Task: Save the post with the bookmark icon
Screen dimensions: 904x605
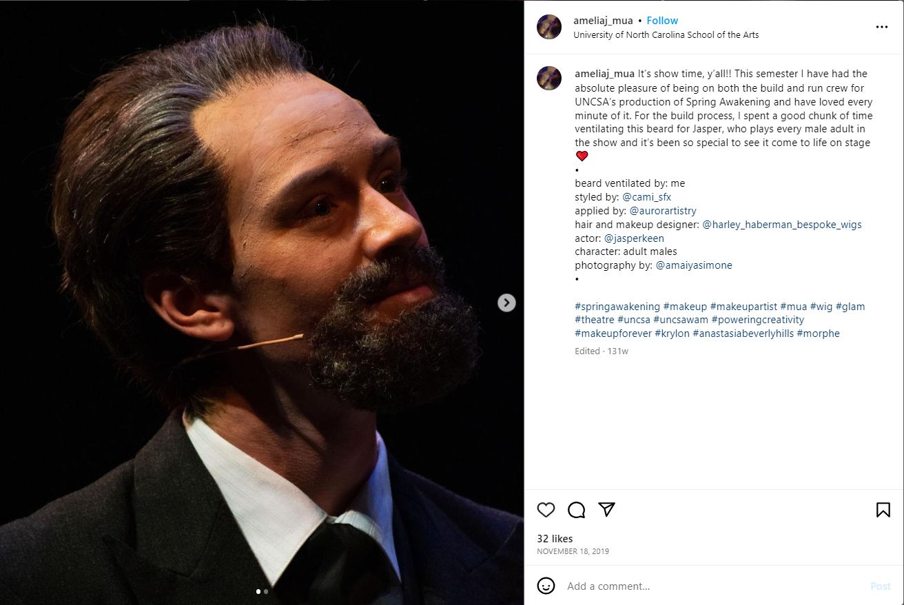Action: coord(883,510)
